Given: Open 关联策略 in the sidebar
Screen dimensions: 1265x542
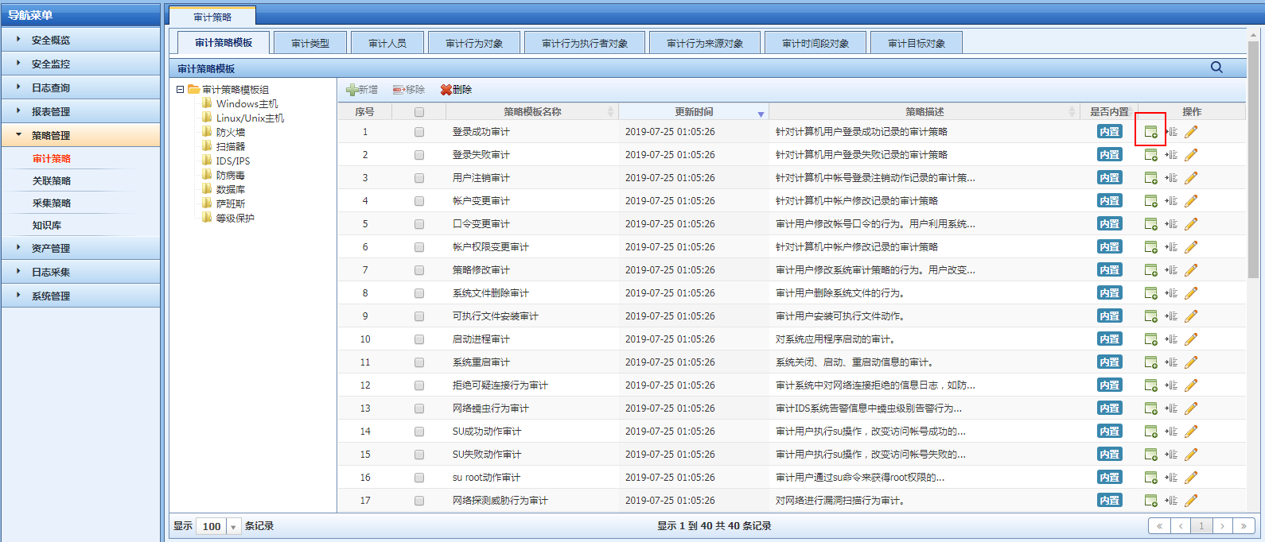Looking at the screenshot, I should pyautogui.click(x=52, y=181).
